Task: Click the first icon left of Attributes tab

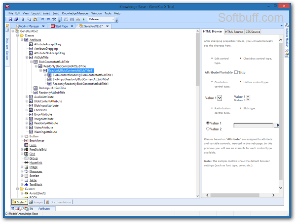Action: click(12, 209)
